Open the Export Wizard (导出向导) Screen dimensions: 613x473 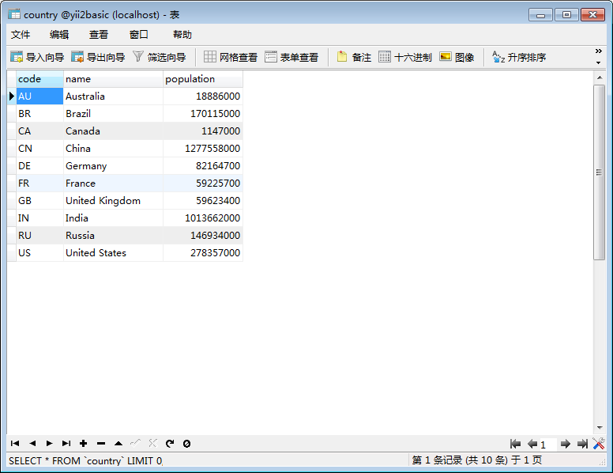click(x=98, y=57)
